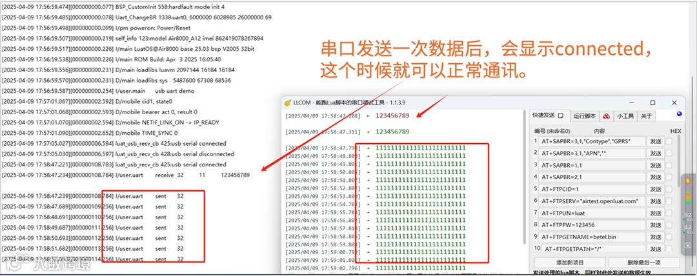The image size is (697, 276).
Task: Edit the AT+SAPBR=2,1 content field
Action: click(592, 177)
